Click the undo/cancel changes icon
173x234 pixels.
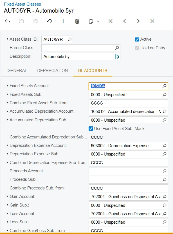49,21
